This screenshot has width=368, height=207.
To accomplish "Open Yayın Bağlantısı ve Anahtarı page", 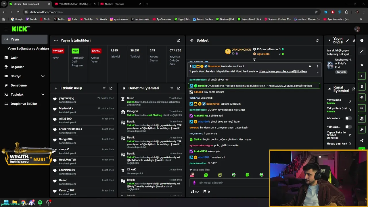I will tap(28, 49).
